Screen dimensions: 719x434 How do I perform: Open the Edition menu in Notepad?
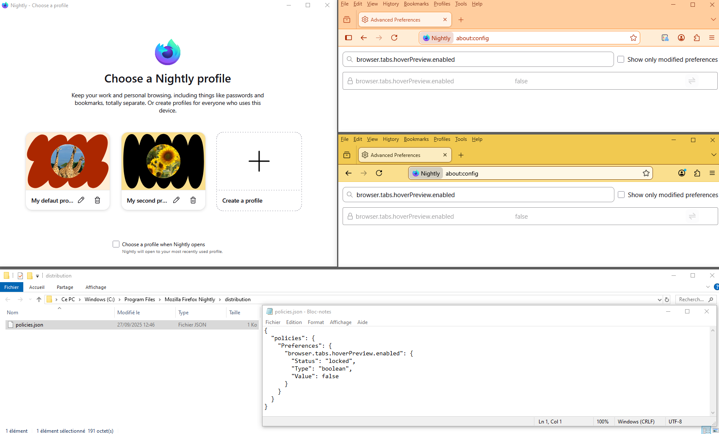tap(294, 322)
